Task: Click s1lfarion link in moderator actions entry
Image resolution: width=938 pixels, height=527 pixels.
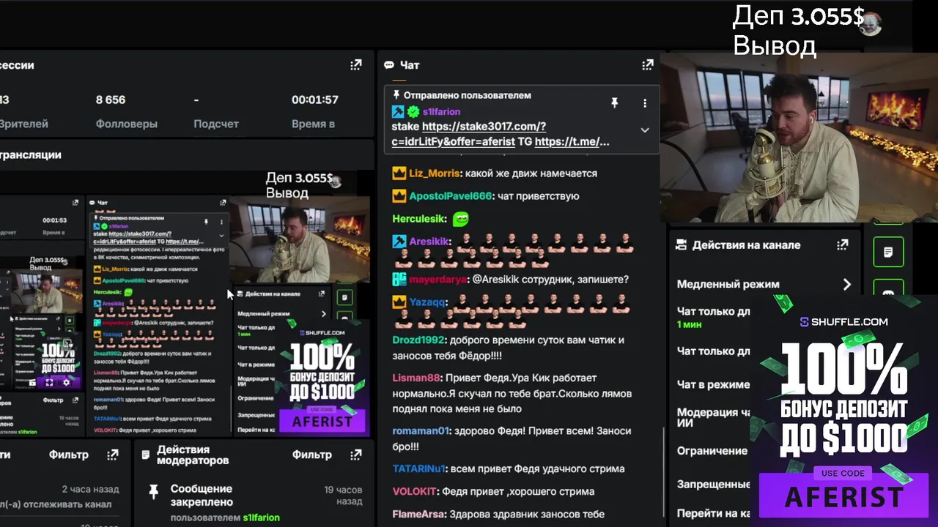Action: click(x=262, y=517)
